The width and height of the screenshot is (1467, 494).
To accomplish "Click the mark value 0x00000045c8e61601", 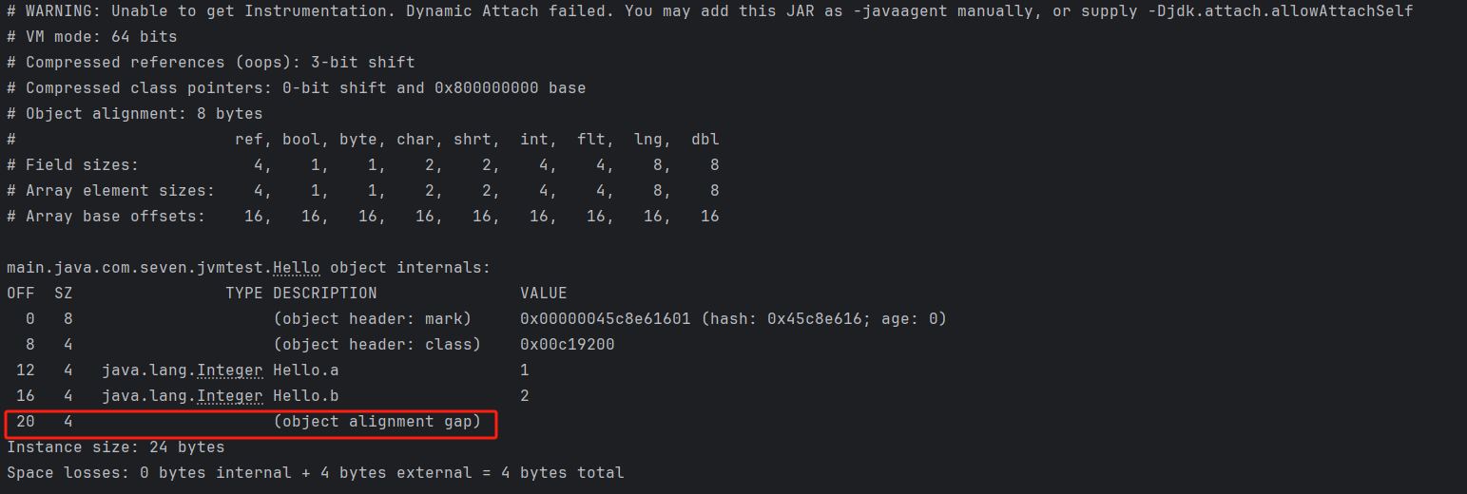I will [x=605, y=319].
